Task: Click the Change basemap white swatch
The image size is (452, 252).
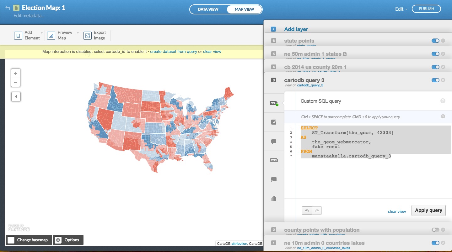Action: (x=11, y=240)
